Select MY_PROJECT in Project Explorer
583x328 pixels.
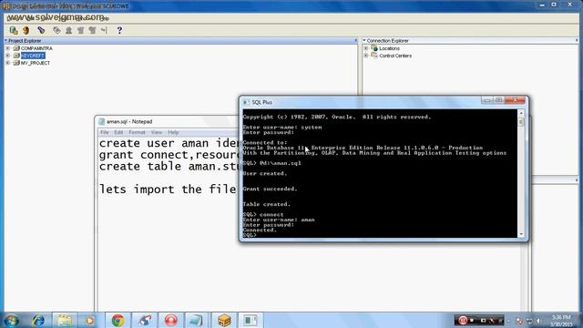(36, 63)
